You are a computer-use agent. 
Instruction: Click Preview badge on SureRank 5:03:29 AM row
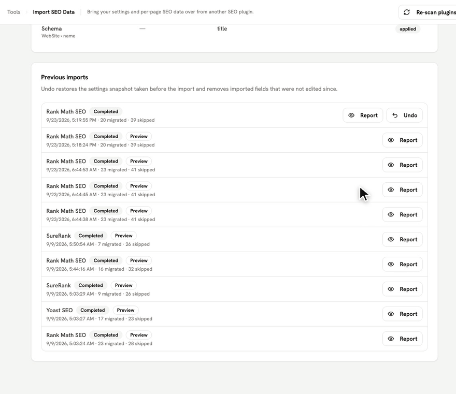(124, 286)
